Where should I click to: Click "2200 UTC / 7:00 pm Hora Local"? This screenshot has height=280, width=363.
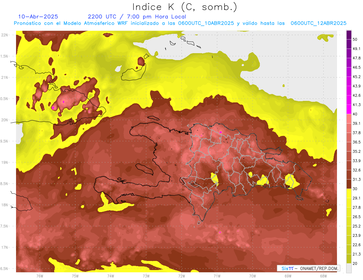coord(137,17)
